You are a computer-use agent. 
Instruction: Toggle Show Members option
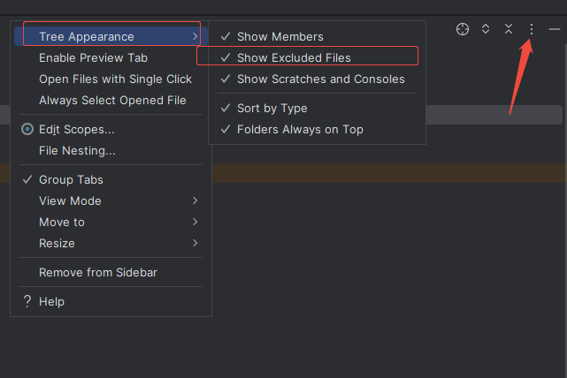[x=317, y=36]
